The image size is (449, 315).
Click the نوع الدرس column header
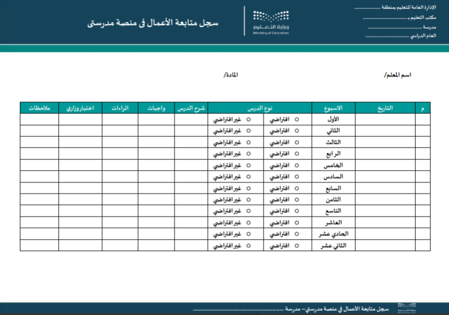pos(260,108)
